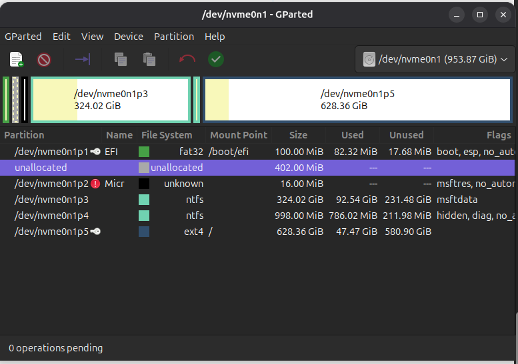Click the Apply all operations checkmark
Viewport: 518px width, 364px height.
point(215,60)
